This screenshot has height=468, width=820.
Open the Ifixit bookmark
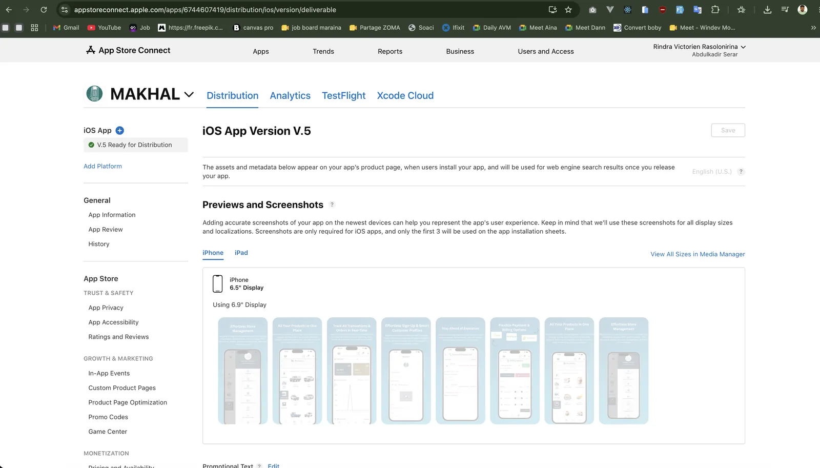(453, 28)
